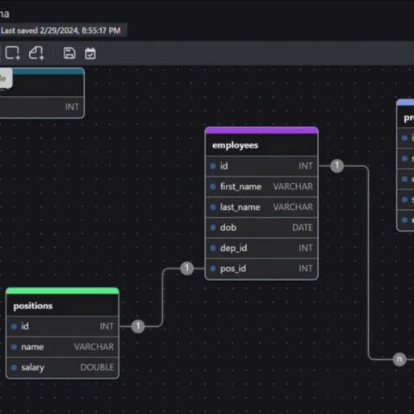Click the add note icon in toolbar
Viewport: 414px width, 414px height.
coord(36,52)
